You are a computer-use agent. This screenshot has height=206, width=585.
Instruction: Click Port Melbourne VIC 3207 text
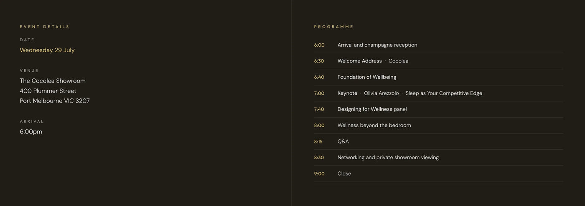coord(55,101)
